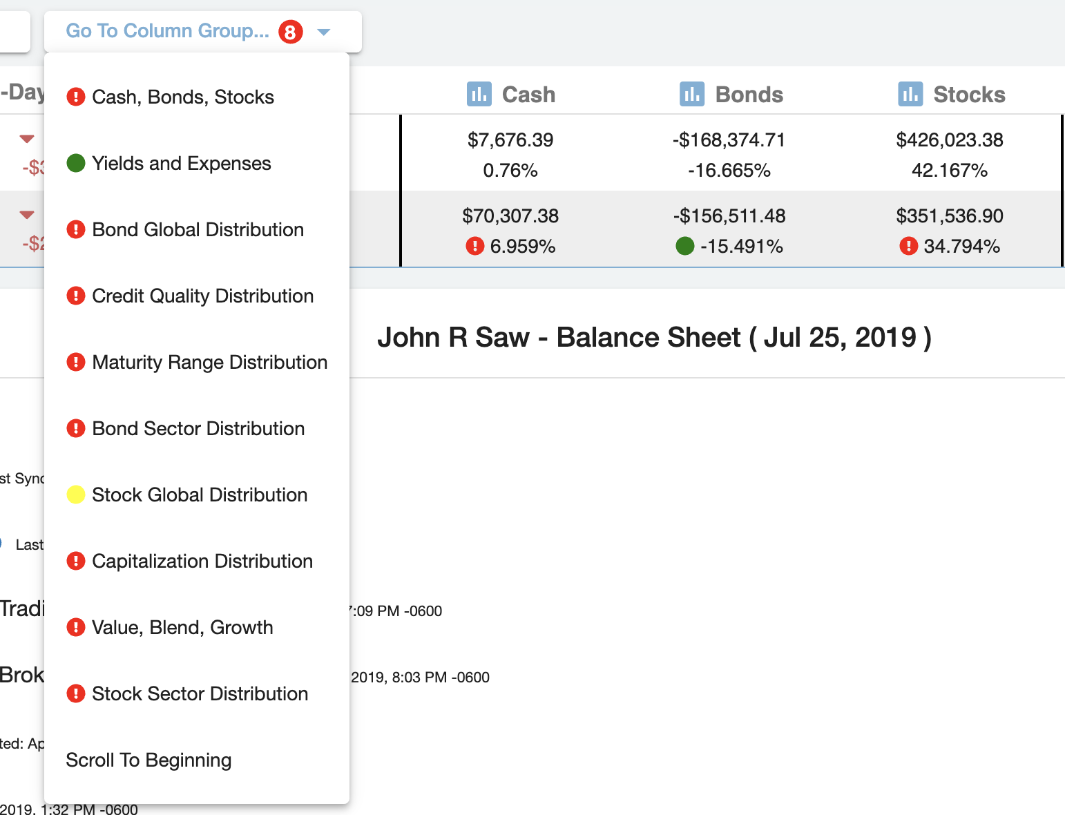The width and height of the screenshot is (1065, 815).
Task: Click the Go To Column Group label
Action: point(166,31)
